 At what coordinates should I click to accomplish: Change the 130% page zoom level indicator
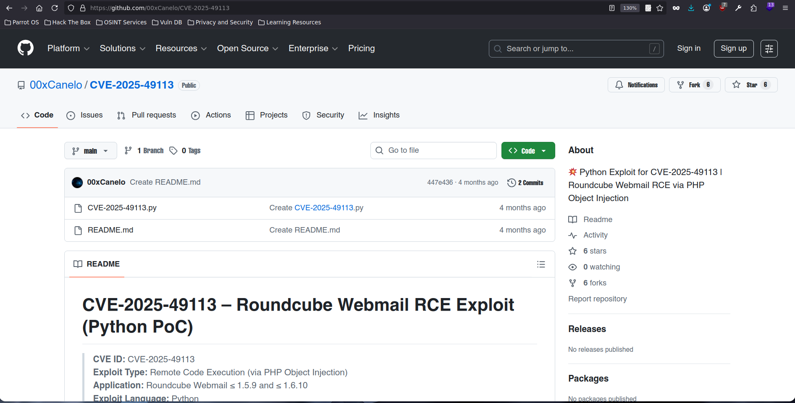point(630,8)
